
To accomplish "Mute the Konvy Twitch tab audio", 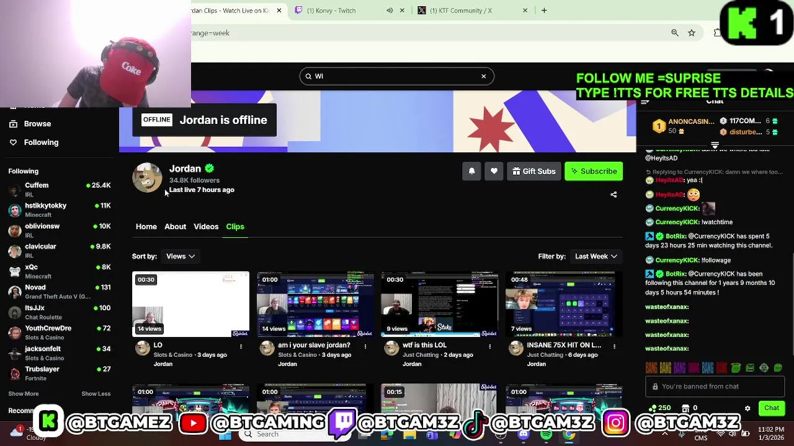I will 390,11.
